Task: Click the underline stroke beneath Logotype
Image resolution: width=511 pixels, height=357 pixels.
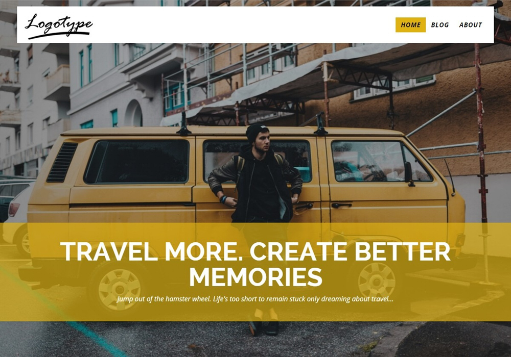Action: pyautogui.click(x=59, y=35)
